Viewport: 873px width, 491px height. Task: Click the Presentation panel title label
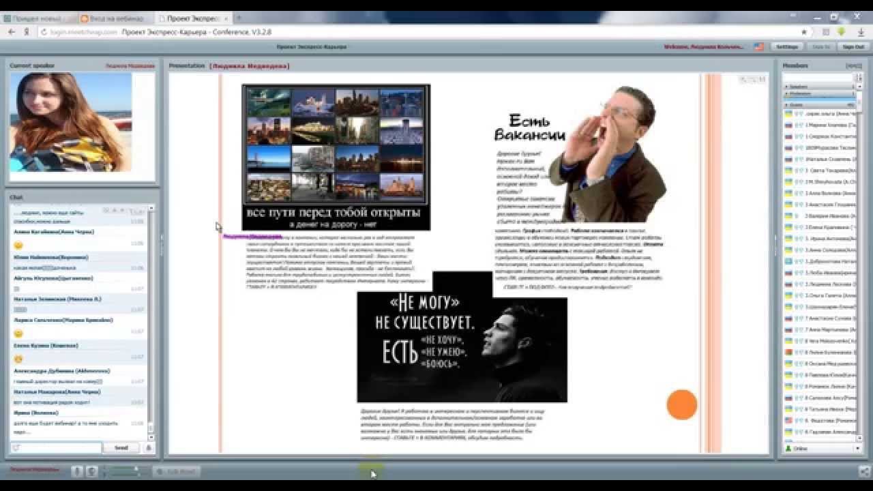(187, 65)
